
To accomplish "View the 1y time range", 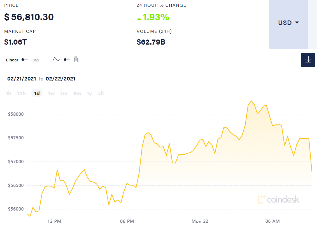I will tap(89, 94).
